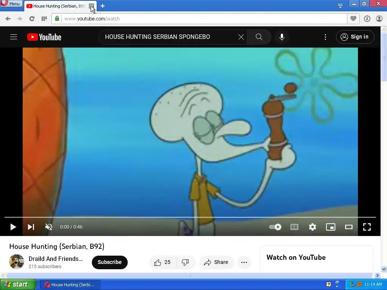
Task: Subscribe to the channel
Action: click(x=110, y=262)
